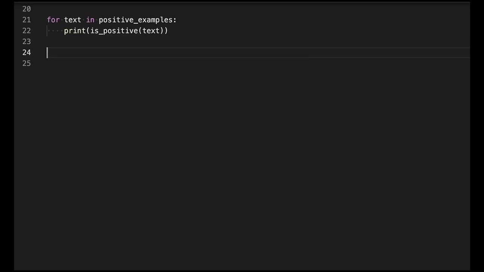484x272 pixels.
Task: Click the highlighted line number 24
Action: click(x=26, y=53)
